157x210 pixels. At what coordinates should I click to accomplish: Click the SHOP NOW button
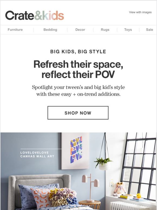tap(78, 113)
